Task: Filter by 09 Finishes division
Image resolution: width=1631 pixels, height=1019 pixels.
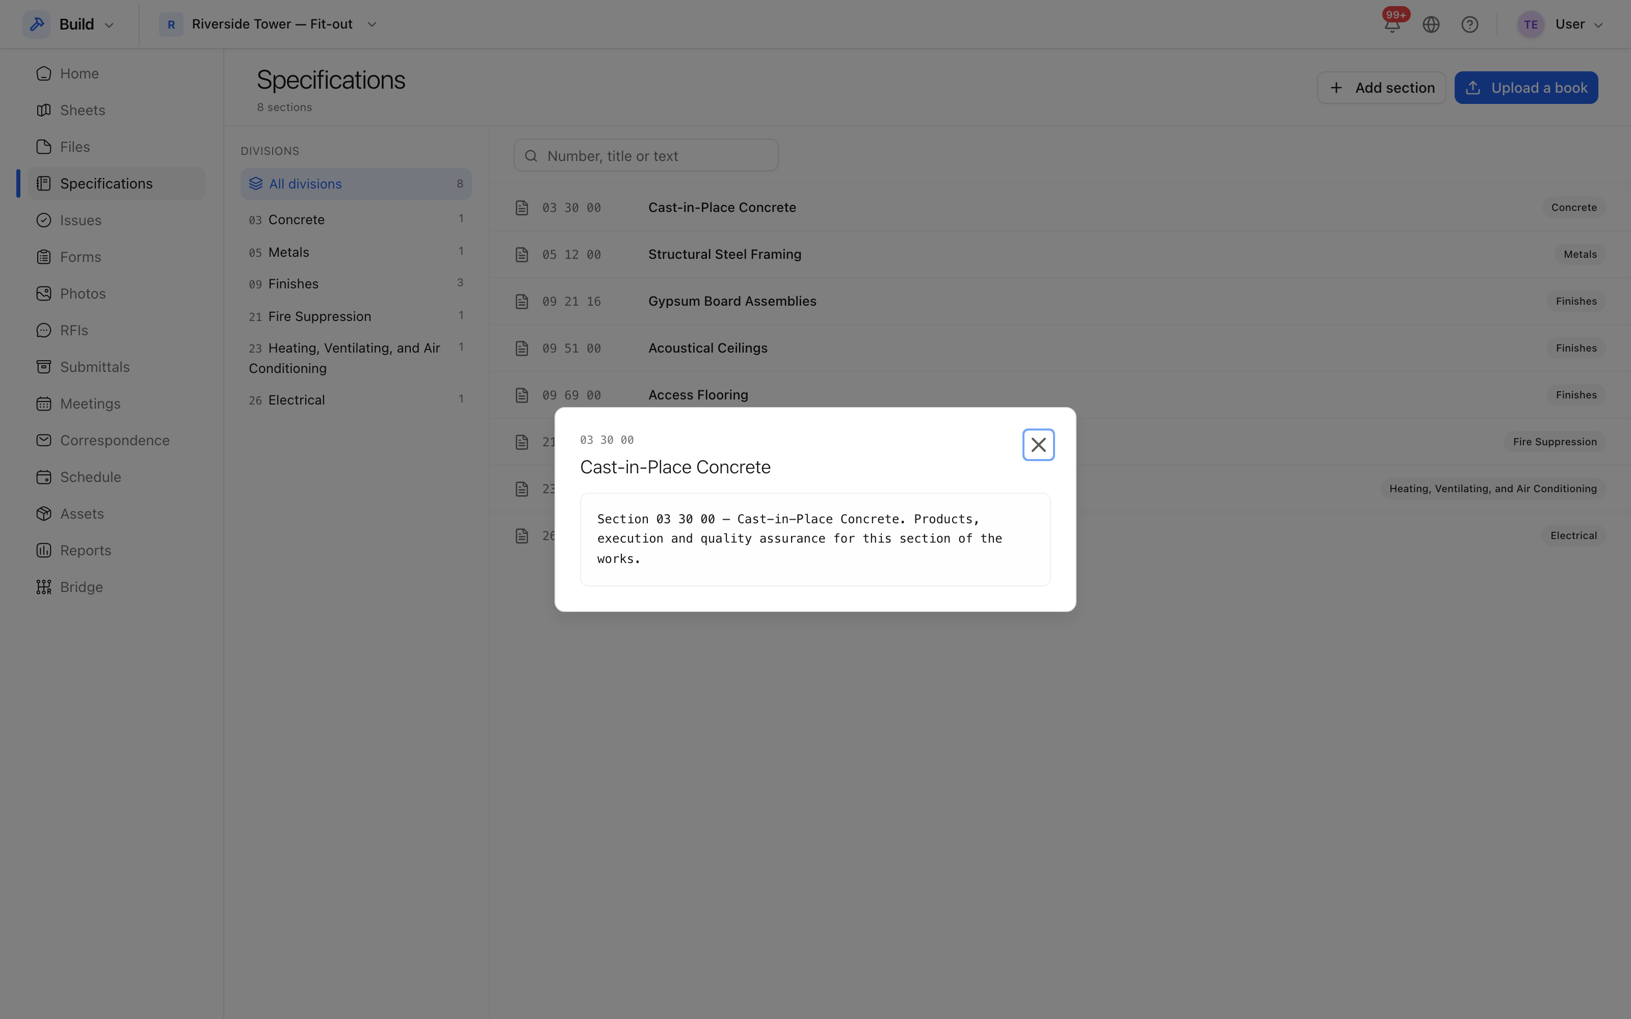Action: click(356, 284)
